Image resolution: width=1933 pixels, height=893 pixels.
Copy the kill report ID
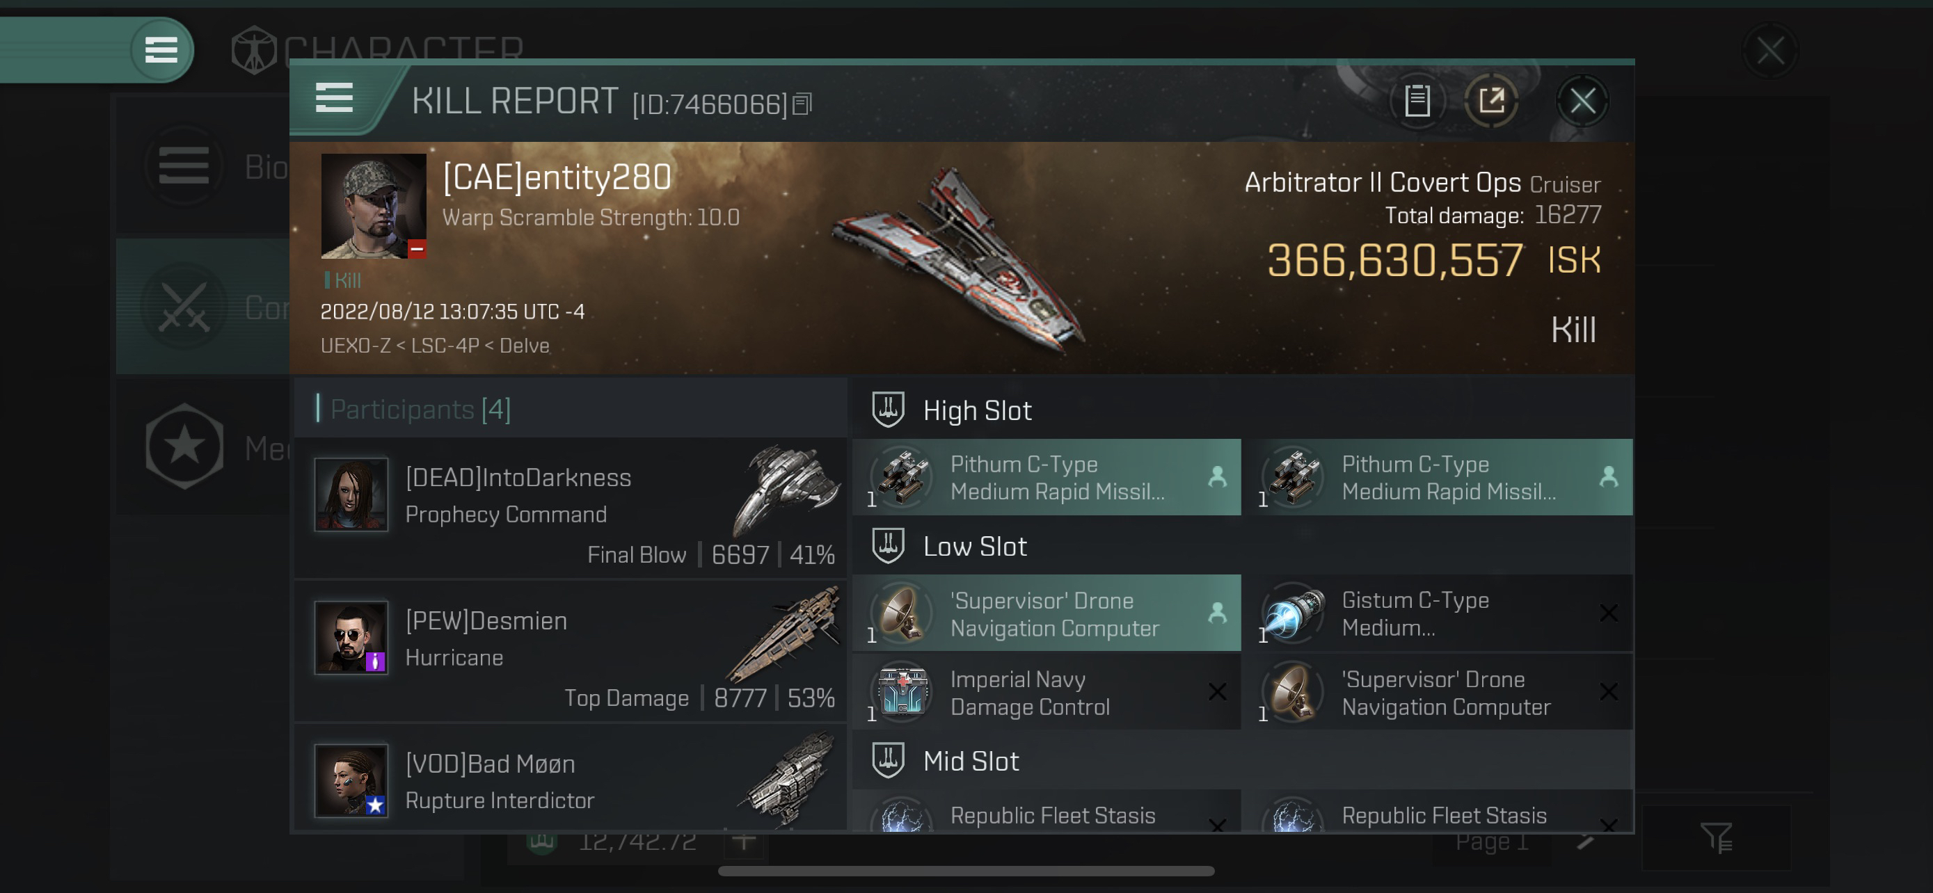[802, 104]
